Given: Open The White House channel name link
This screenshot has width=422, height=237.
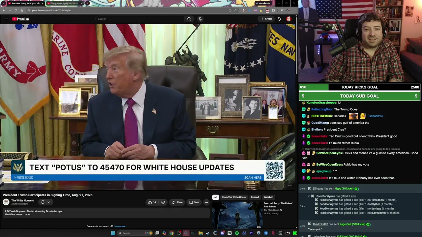Looking at the screenshot, I should [x=21, y=200].
